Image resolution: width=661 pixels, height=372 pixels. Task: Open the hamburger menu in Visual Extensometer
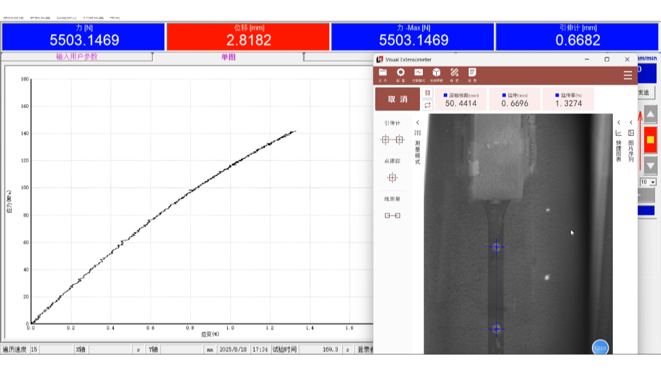coord(627,76)
